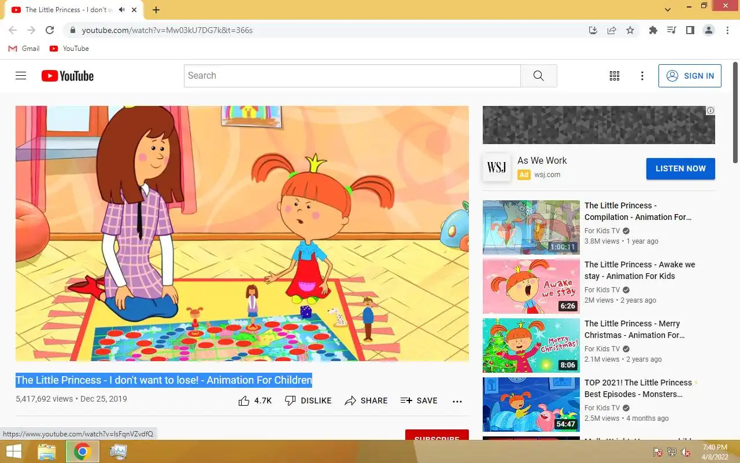Open the YouTube bookmark
The image size is (740, 463).
(x=69, y=49)
